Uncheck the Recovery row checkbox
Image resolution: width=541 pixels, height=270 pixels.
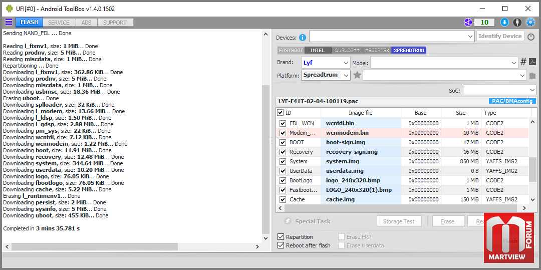[283, 152]
